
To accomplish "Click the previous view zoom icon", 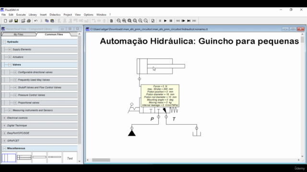I will tap(124, 21).
